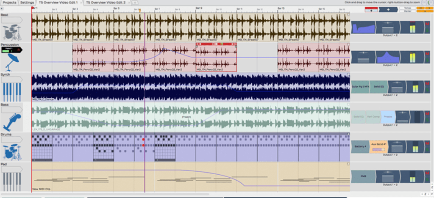Open the Synth track input selector
The image size is (434, 198).
coord(11,80)
